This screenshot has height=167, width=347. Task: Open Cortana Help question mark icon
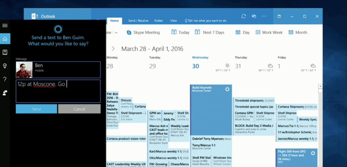coord(5,79)
